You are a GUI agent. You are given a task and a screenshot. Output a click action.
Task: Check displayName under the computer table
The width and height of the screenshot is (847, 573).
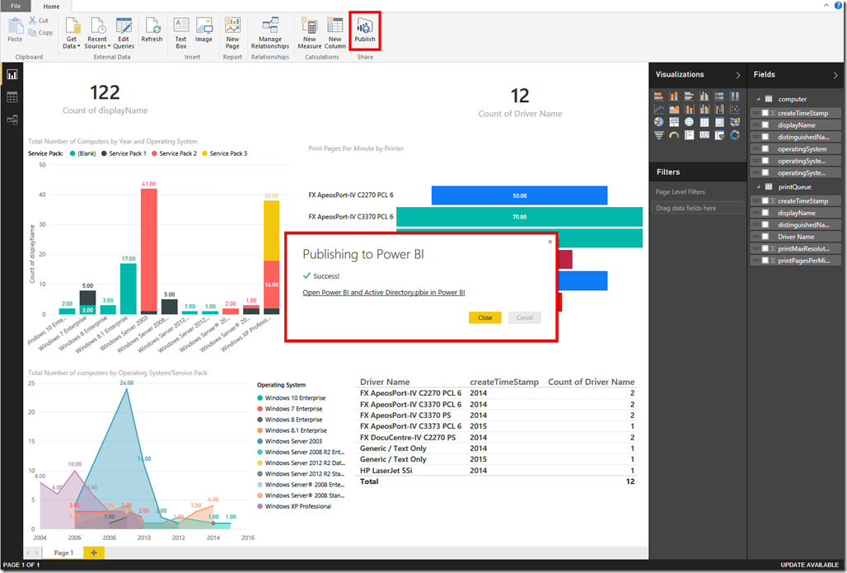pos(765,124)
